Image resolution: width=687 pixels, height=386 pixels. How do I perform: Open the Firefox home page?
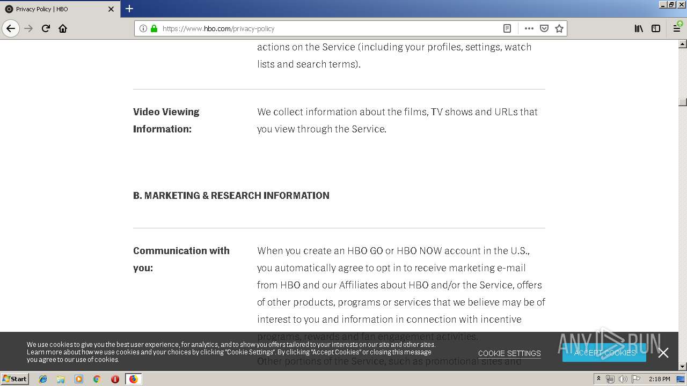[63, 28]
